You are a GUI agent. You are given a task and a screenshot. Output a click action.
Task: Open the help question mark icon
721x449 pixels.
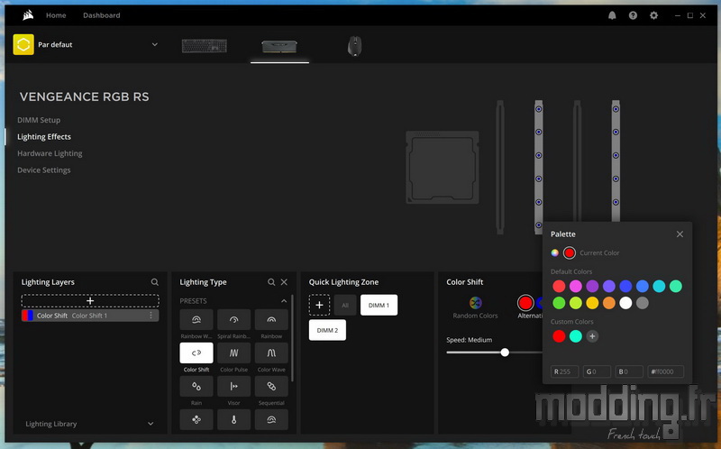(633, 15)
